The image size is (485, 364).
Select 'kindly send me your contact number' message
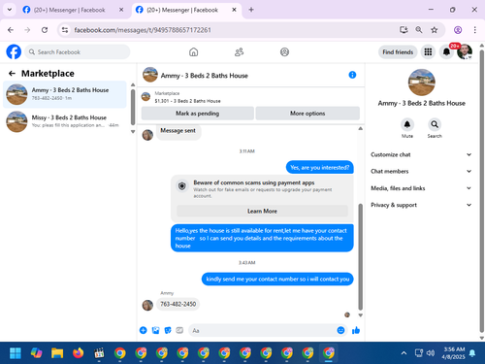(277, 279)
